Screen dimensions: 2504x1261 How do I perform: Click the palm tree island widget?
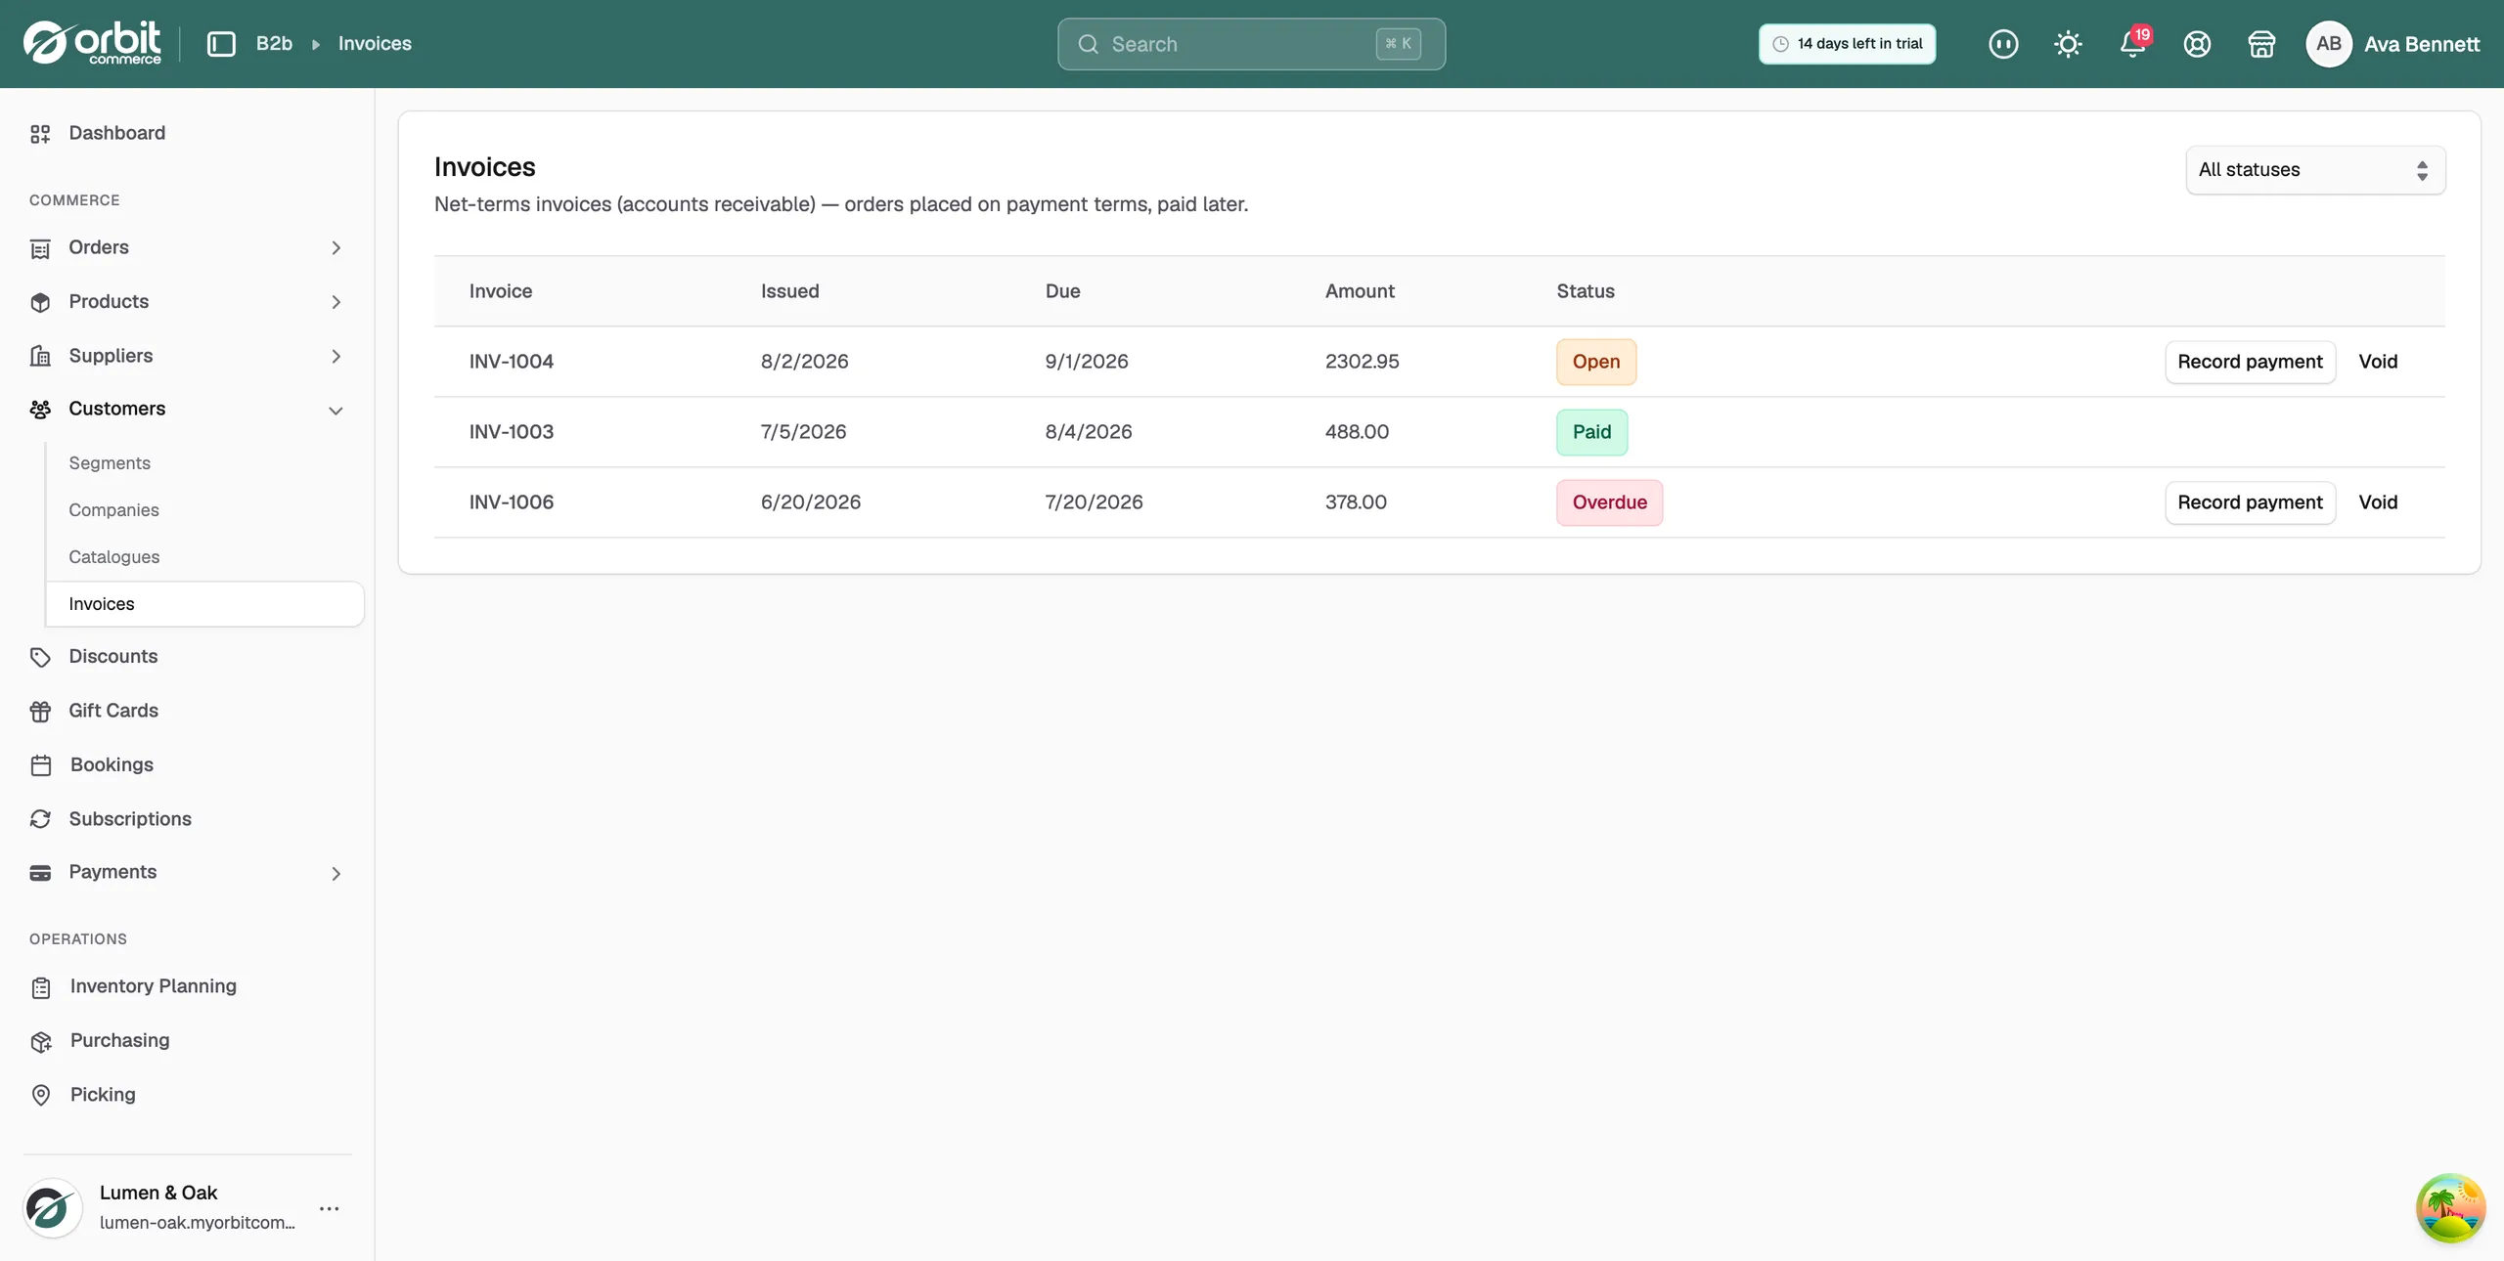(2450, 1208)
